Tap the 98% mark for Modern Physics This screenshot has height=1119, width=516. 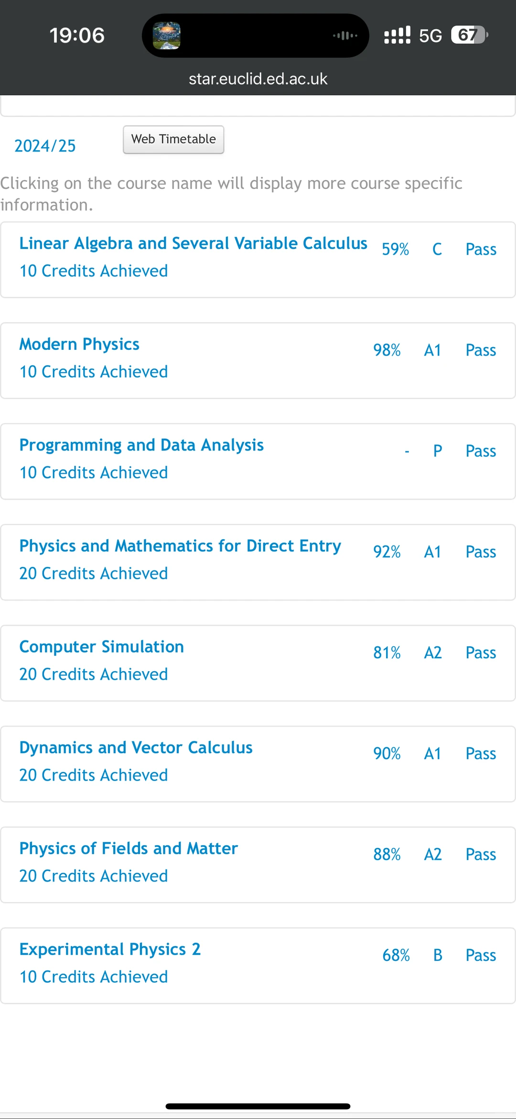[x=387, y=350]
